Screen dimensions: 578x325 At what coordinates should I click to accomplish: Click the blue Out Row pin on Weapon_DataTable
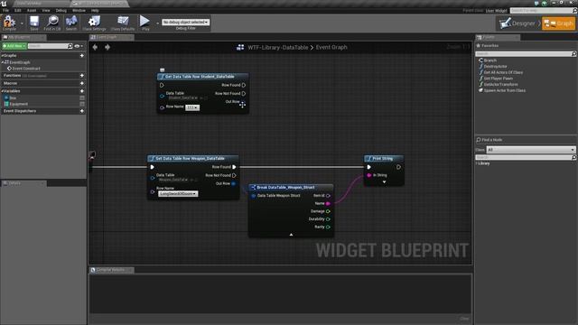233,183
